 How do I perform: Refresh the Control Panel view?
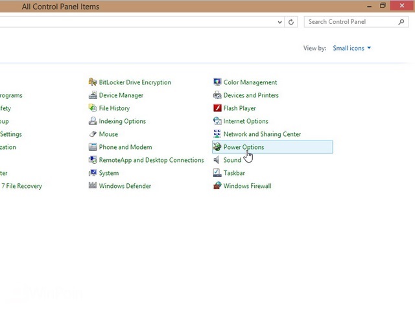[291, 22]
